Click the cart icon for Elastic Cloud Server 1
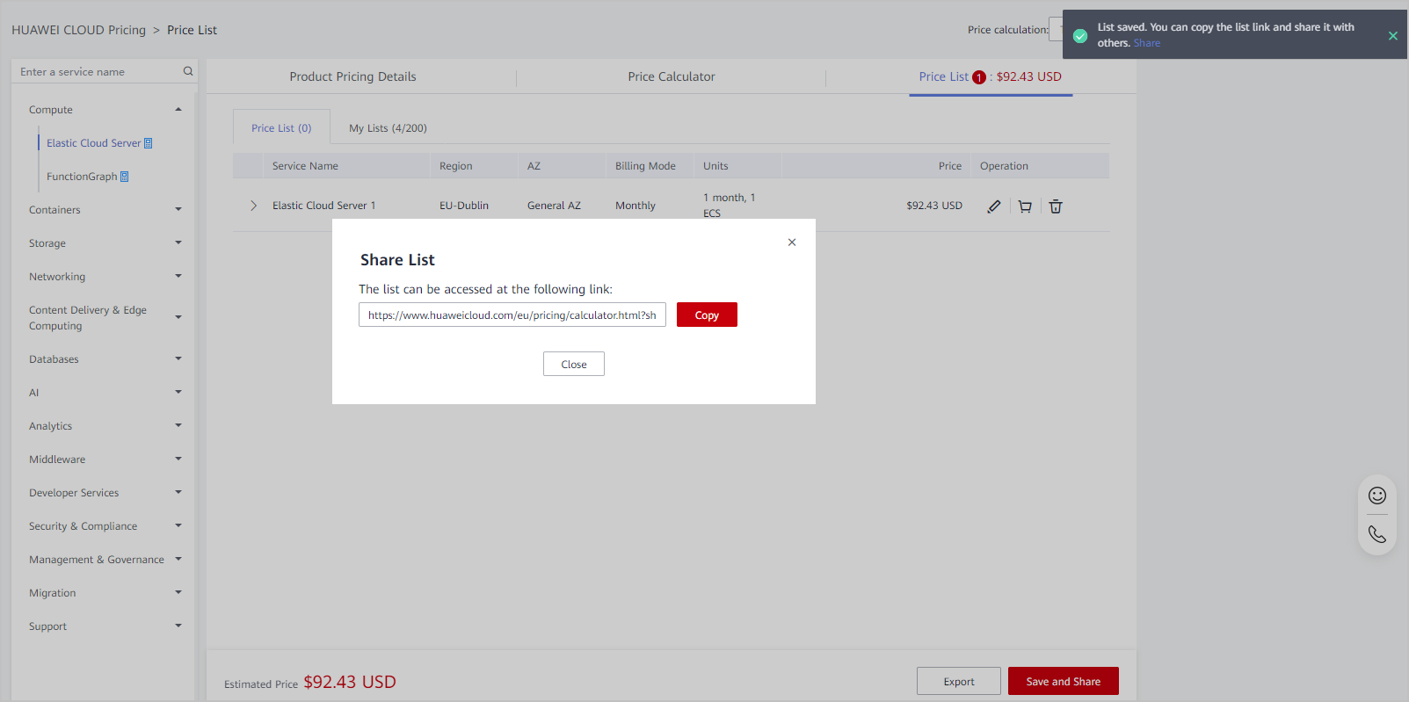This screenshot has height=702, width=1409. pos(1025,206)
